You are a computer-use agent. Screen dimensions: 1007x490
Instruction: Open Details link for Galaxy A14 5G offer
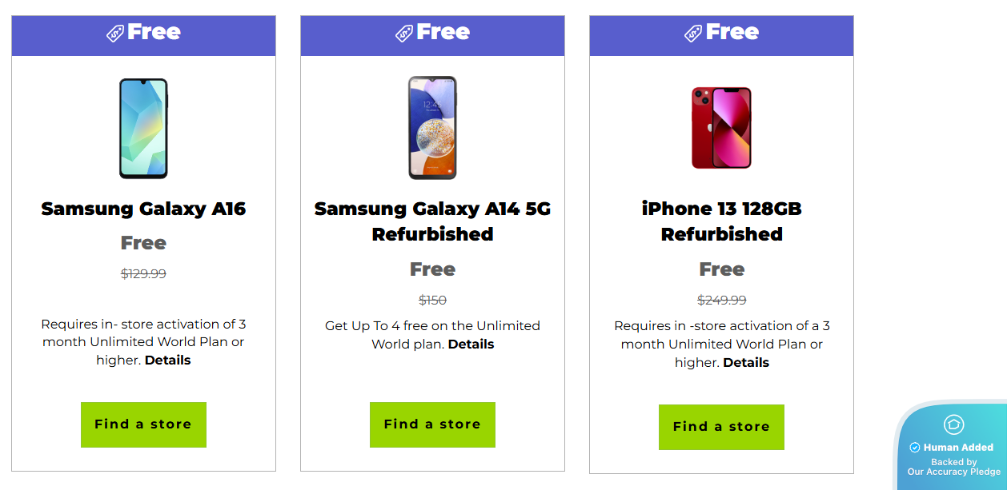tap(471, 345)
